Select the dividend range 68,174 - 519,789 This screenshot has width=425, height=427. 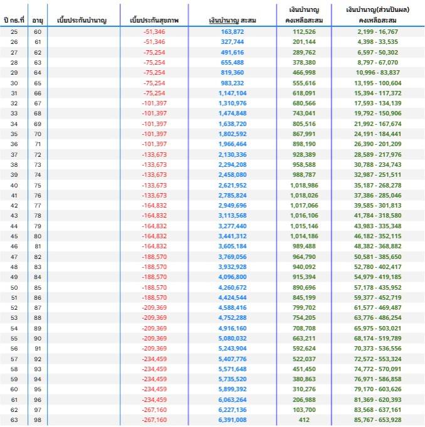click(x=377, y=339)
